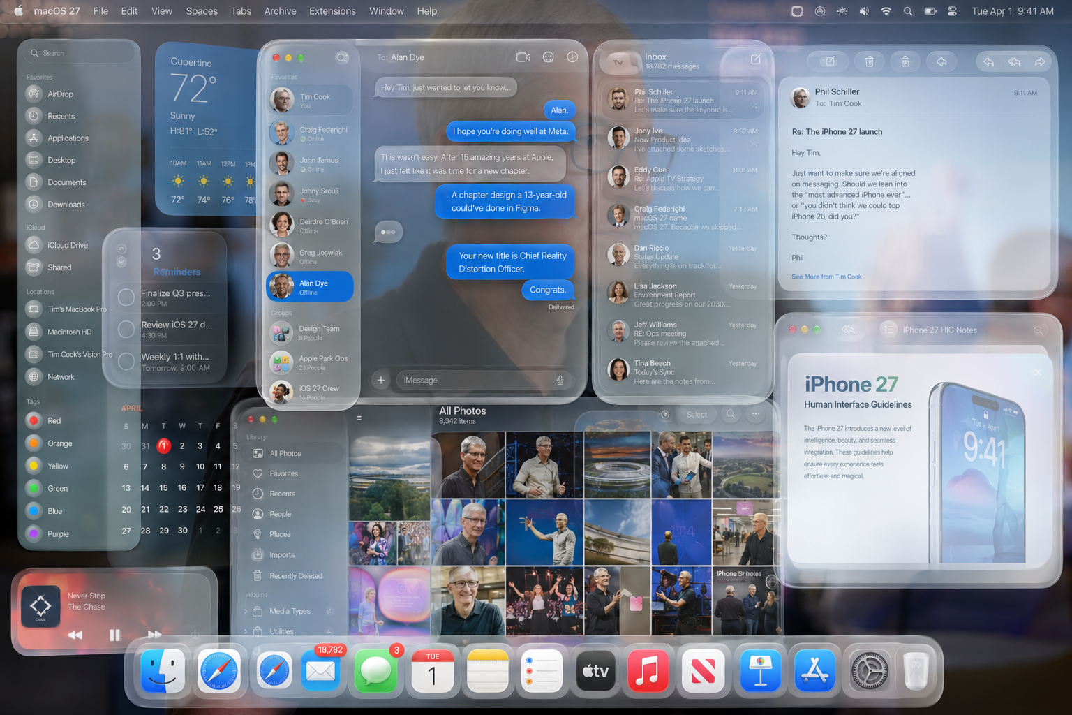The width and height of the screenshot is (1072, 715).
Task: Select AirDrop in Finder sidebar
Action: point(60,94)
